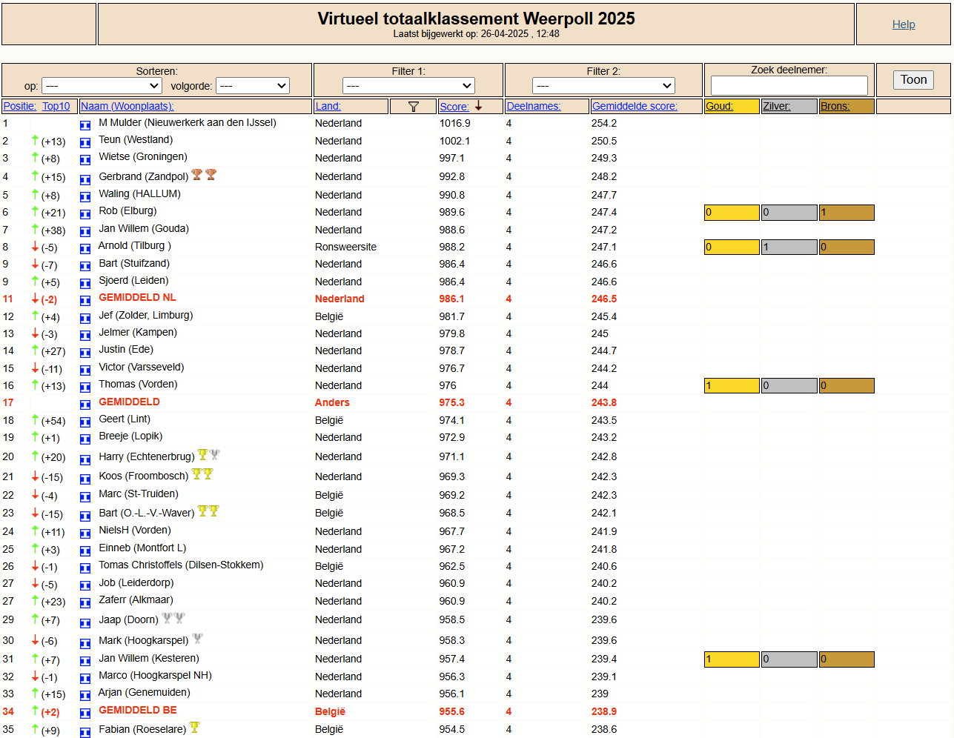The width and height of the screenshot is (954, 738).
Task: Click the Zoek deelnemer search field
Action: 789,86
